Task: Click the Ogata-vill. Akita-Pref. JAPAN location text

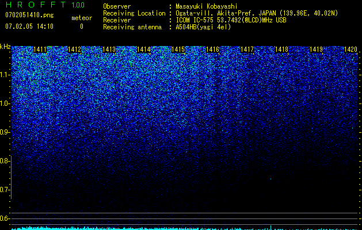Action: coord(257,13)
